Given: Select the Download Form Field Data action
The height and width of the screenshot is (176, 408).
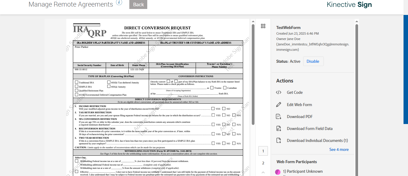Looking at the screenshot, I should point(310,128).
